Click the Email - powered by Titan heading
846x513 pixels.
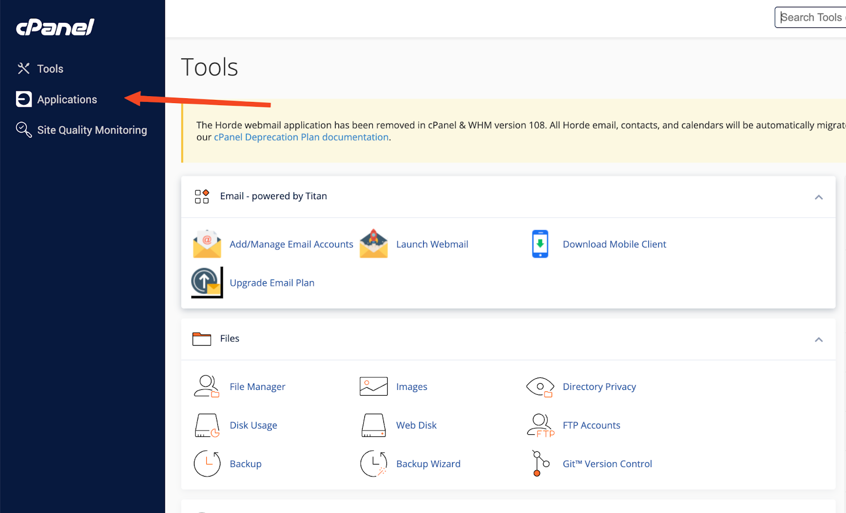pyautogui.click(x=273, y=196)
